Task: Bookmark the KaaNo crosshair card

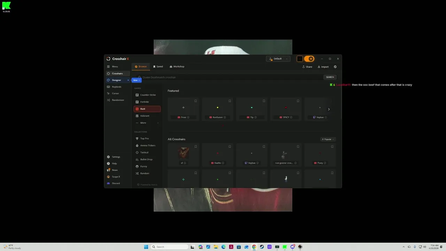Action: click(230, 147)
